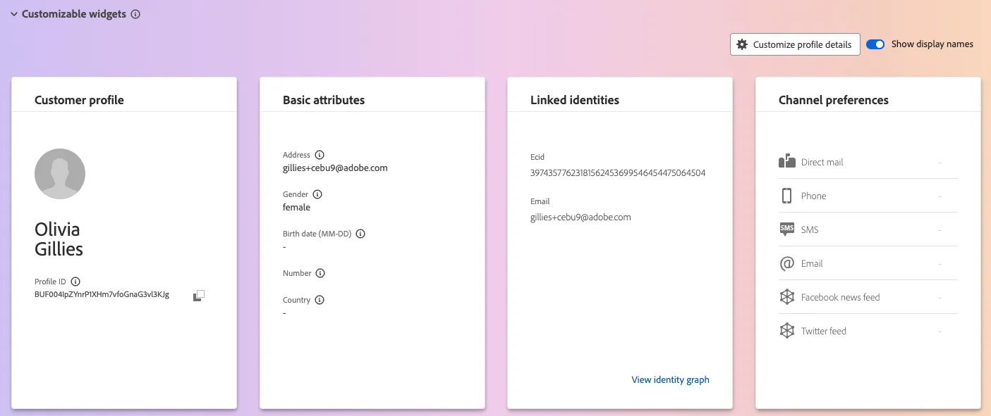Open the View identity graph link
This screenshot has width=991, height=416.
[x=670, y=380]
